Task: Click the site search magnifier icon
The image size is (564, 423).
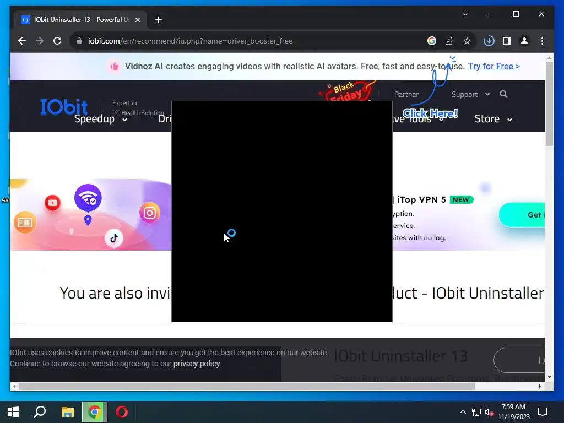Action: (503, 94)
